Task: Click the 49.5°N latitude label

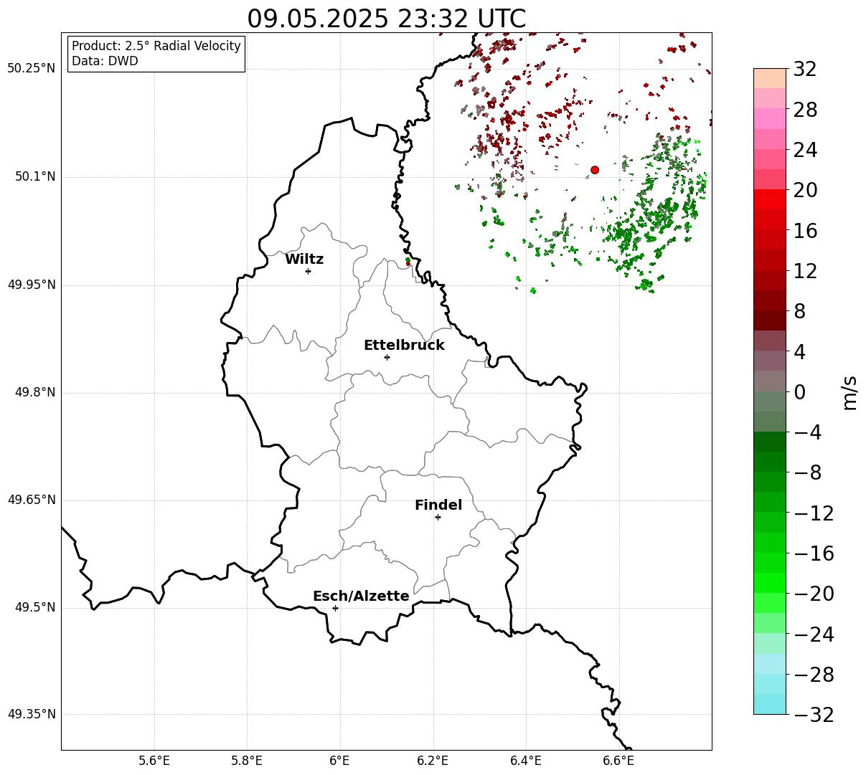Action: pos(35,607)
